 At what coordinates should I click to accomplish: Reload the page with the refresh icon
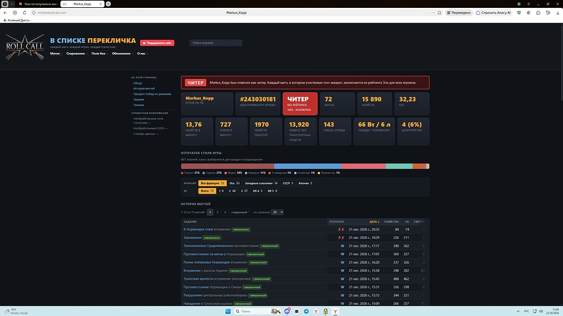pos(24,12)
